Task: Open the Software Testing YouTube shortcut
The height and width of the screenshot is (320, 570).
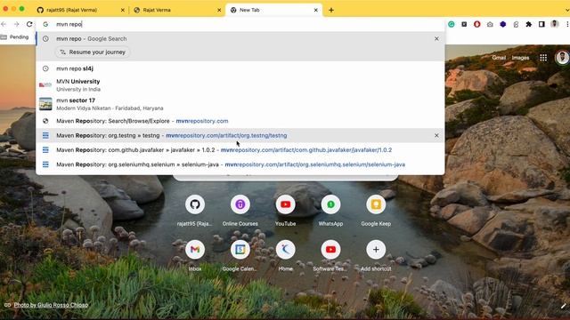Action: (330, 255)
